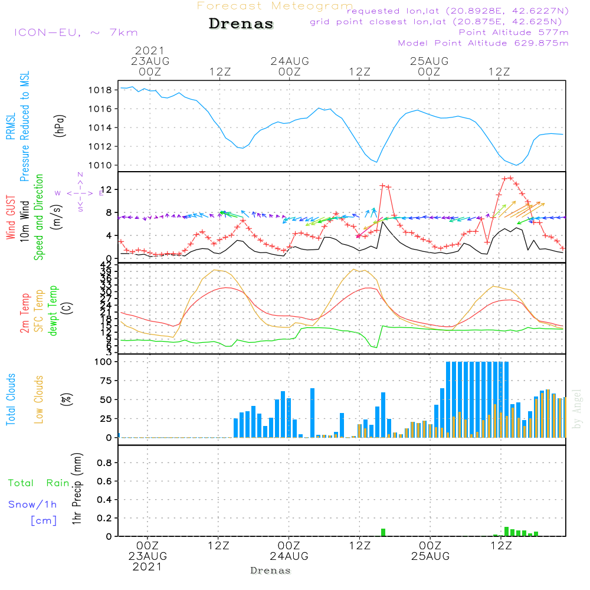Click the 'ICON-EU, ~ 7km' model label
The width and height of the screenshot is (590, 590).
click(x=76, y=32)
